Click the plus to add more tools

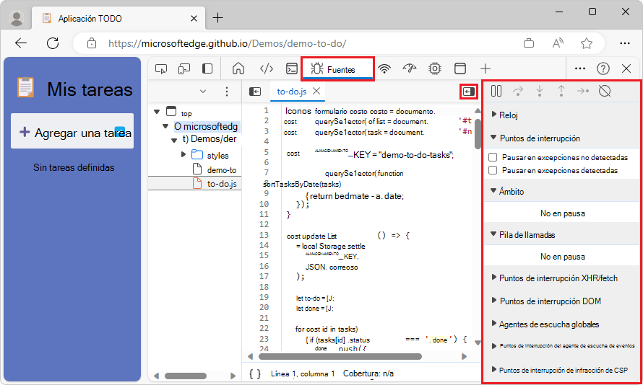point(485,68)
